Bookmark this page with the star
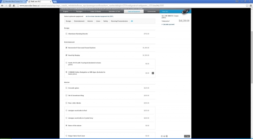Screen dimensions: 253x139 (x=247, y=6)
